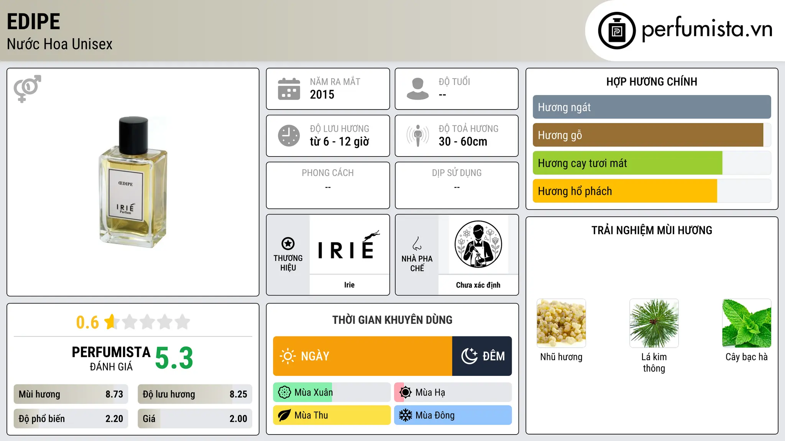Click the snowflake icon for Mùa Đông

point(406,415)
